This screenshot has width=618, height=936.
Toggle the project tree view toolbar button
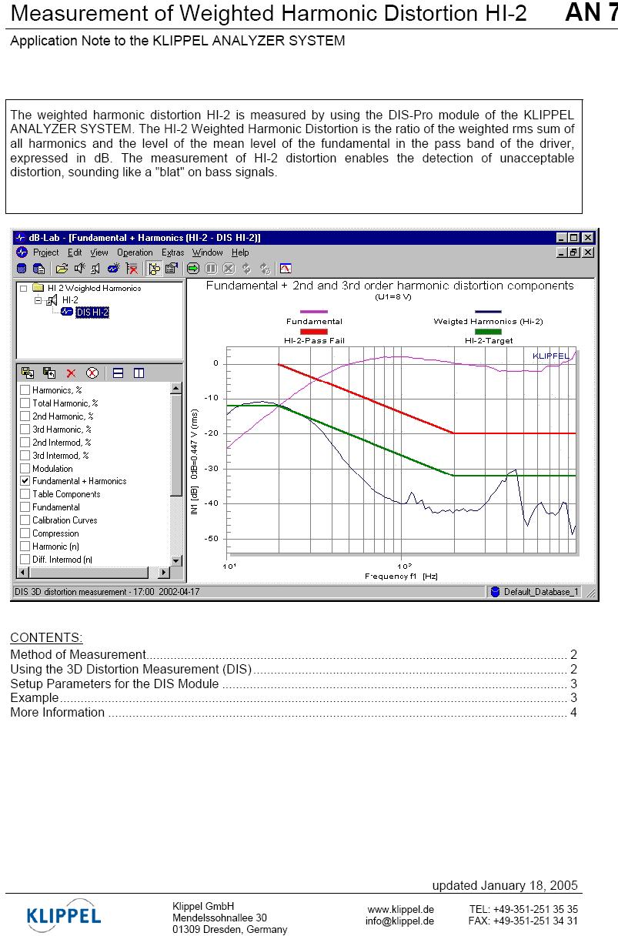(x=155, y=269)
